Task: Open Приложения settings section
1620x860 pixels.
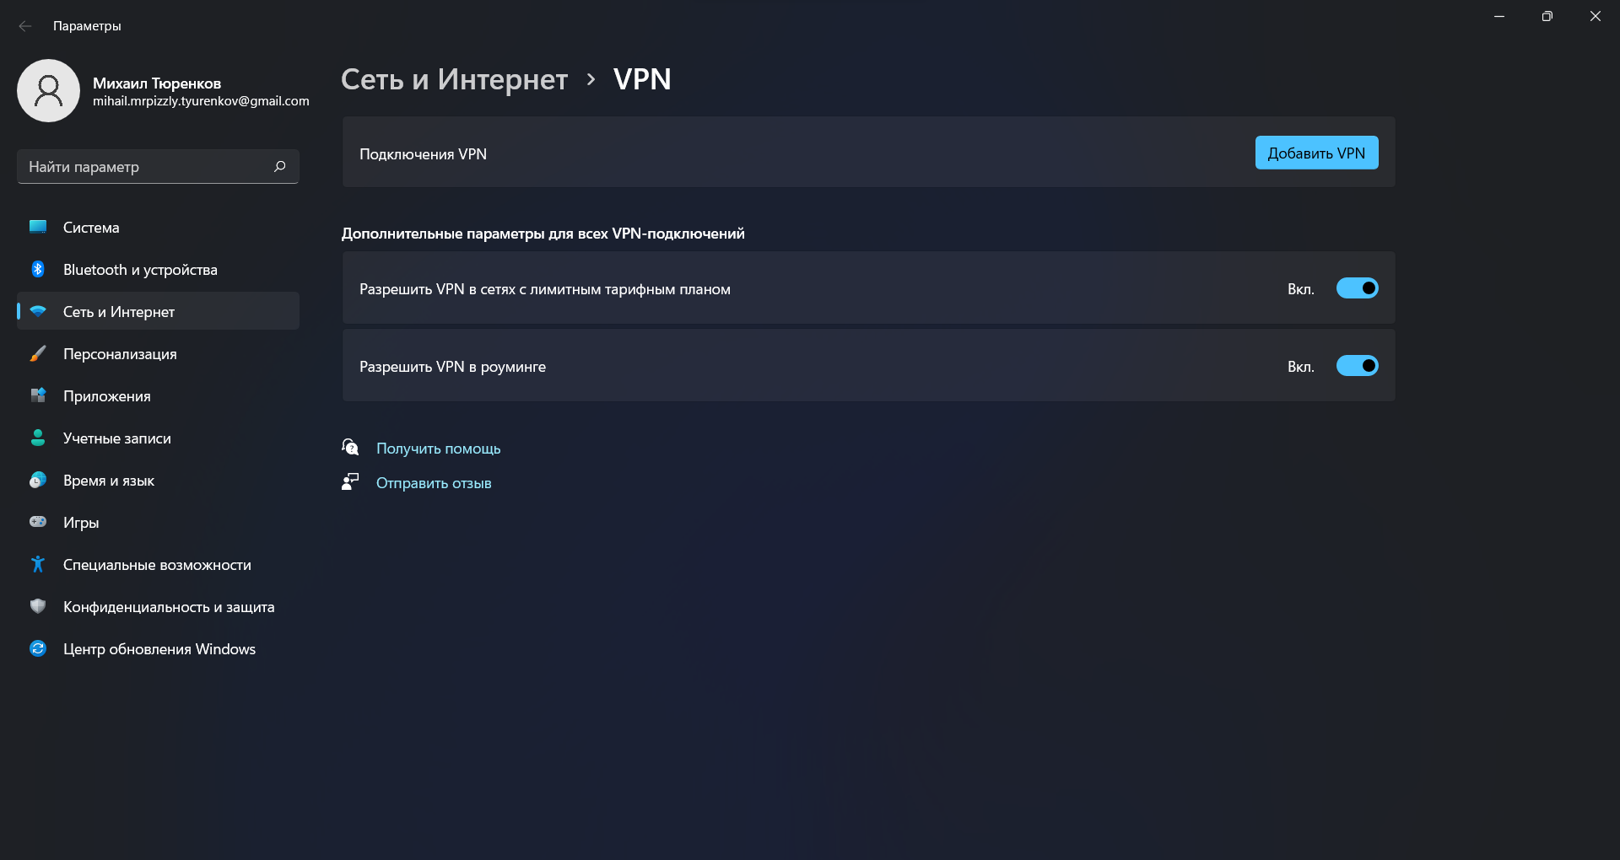Action: click(x=158, y=395)
